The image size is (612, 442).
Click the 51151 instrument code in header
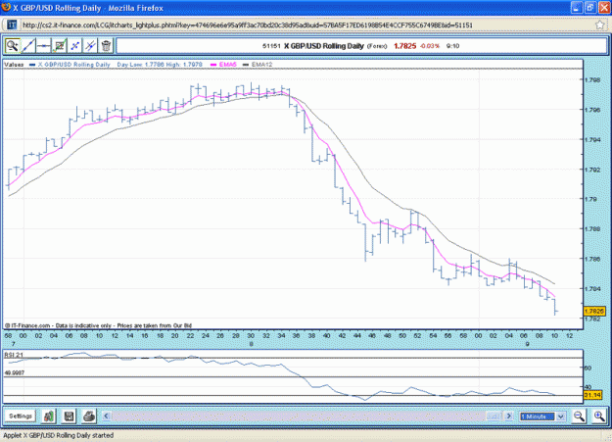click(x=271, y=46)
